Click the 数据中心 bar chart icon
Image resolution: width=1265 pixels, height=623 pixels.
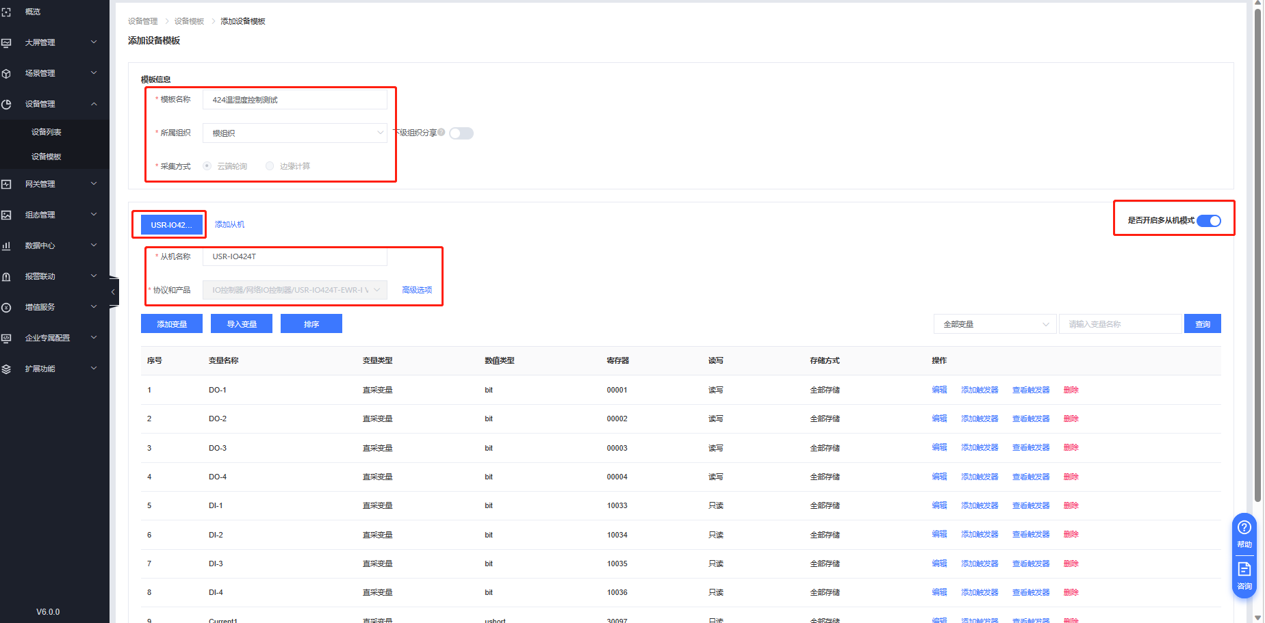[x=7, y=246]
